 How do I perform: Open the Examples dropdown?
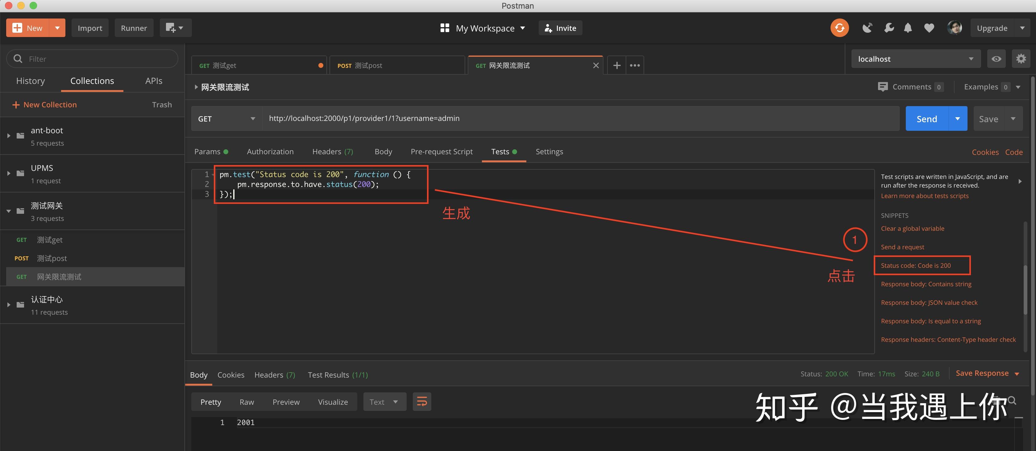(x=992, y=87)
